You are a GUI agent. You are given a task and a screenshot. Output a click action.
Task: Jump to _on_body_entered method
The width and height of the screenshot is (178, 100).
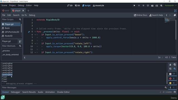tap(10, 54)
